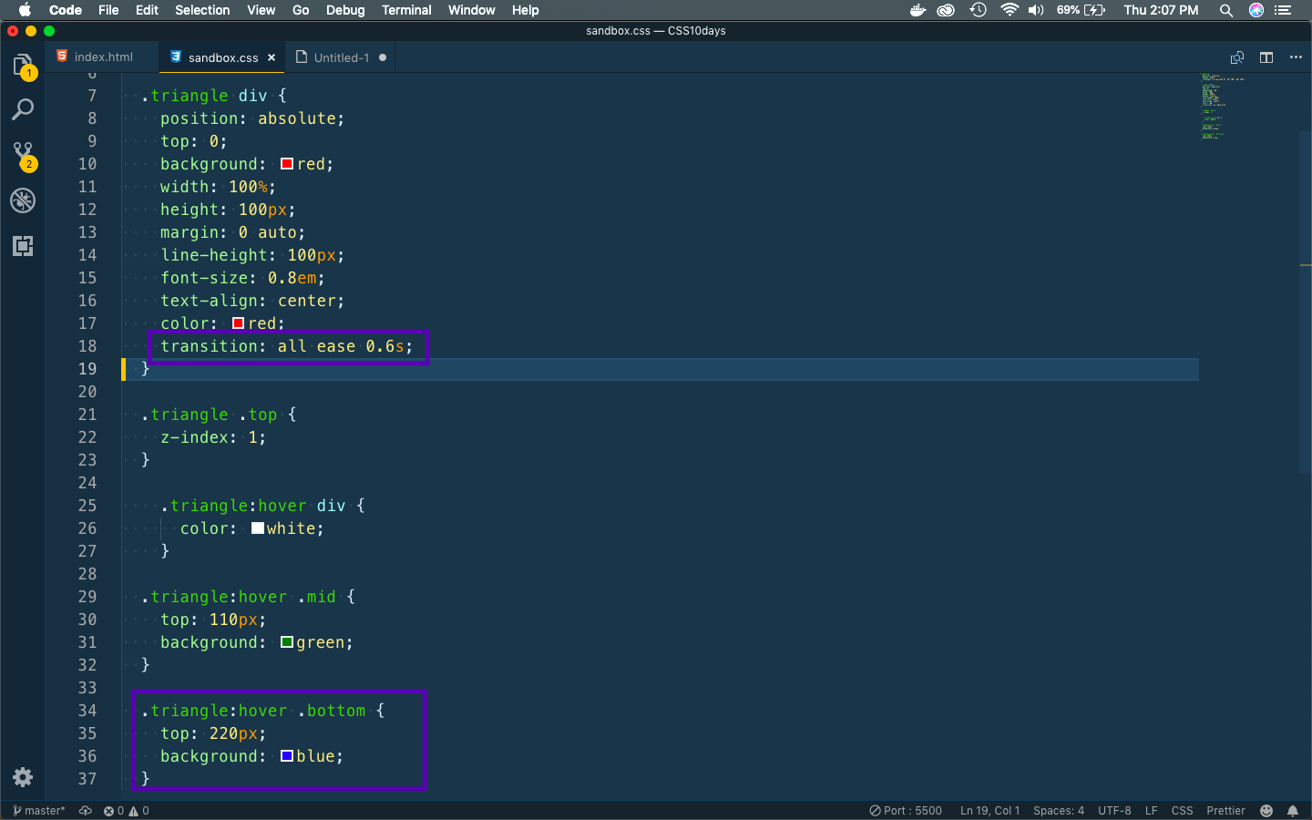The width and height of the screenshot is (1312, 820).
Task: Open the Help menu
Action: [525, 10]
